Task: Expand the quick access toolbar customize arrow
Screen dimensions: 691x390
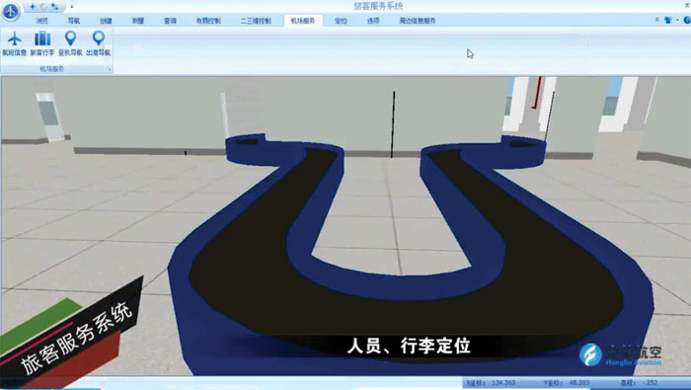Action: click(x=72, y=7)
